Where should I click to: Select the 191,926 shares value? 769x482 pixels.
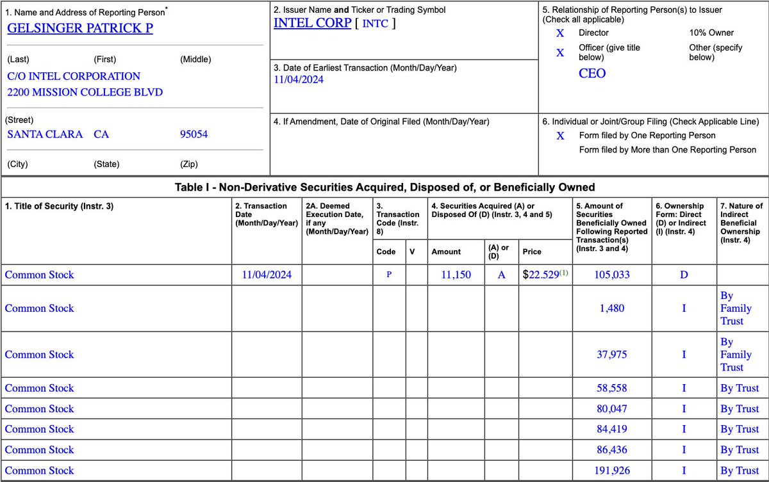[x=612, y=470]
